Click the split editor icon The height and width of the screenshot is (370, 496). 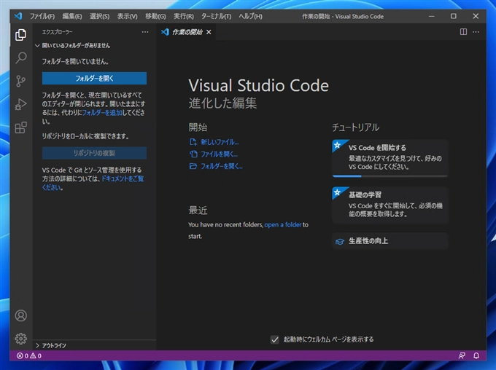tap(463, 32)
